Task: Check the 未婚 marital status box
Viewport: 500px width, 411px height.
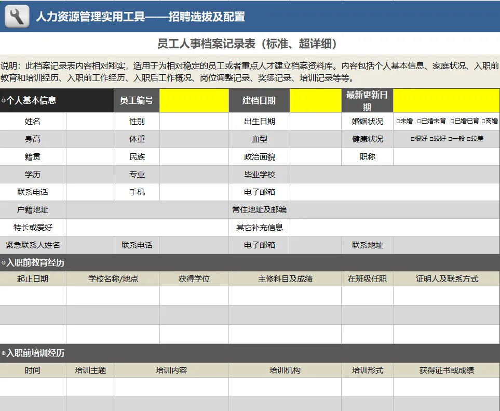Action: (x=398, y=121)
